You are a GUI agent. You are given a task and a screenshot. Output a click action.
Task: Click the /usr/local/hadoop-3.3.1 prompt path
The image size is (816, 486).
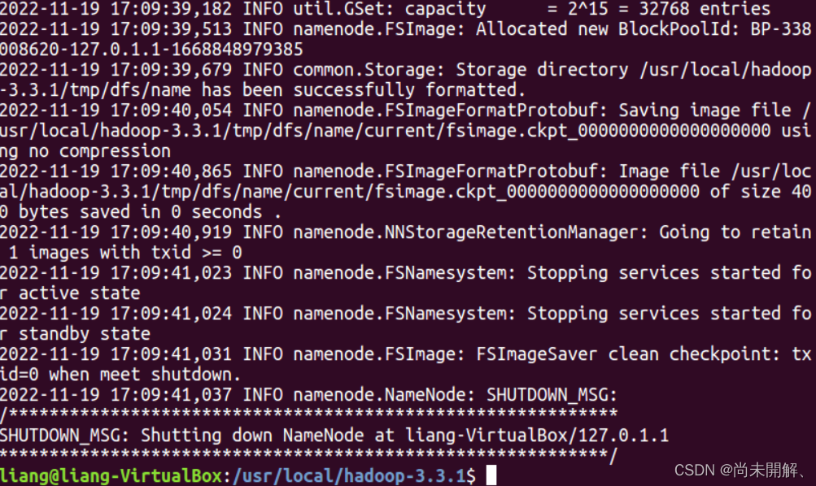(x=347, y=475)
